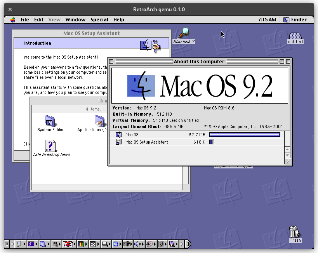
Task: Open the Window menu
Action: click(x=75, y=20)
